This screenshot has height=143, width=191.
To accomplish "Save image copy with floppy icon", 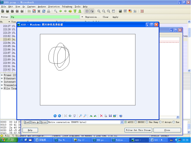I will 110,116.
